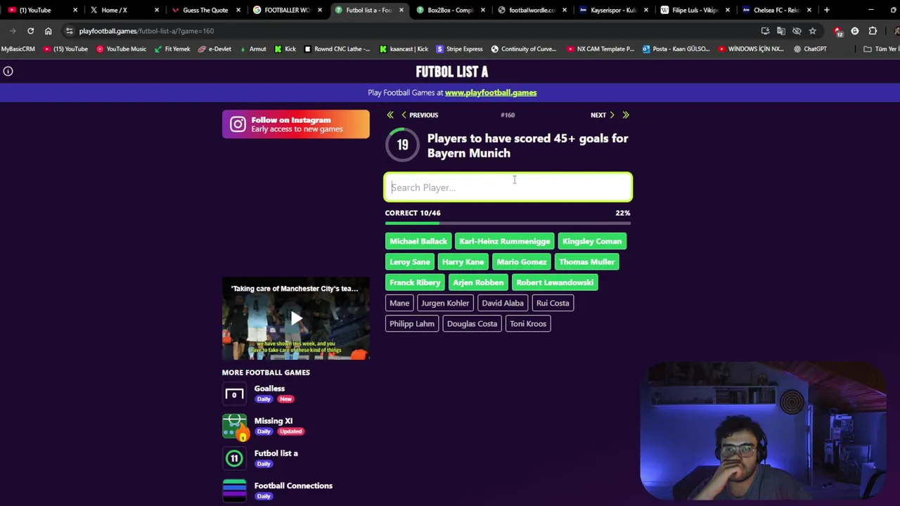Click the wrong guess Mane chip

pyautogui.click(x=399, y=303)
